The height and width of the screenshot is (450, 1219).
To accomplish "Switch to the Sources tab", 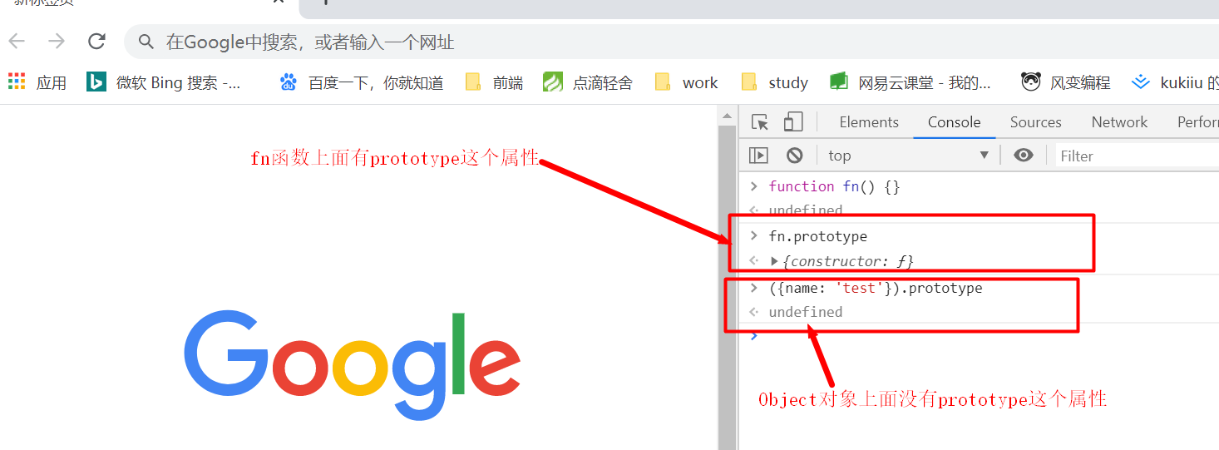I will [1035, 122].
